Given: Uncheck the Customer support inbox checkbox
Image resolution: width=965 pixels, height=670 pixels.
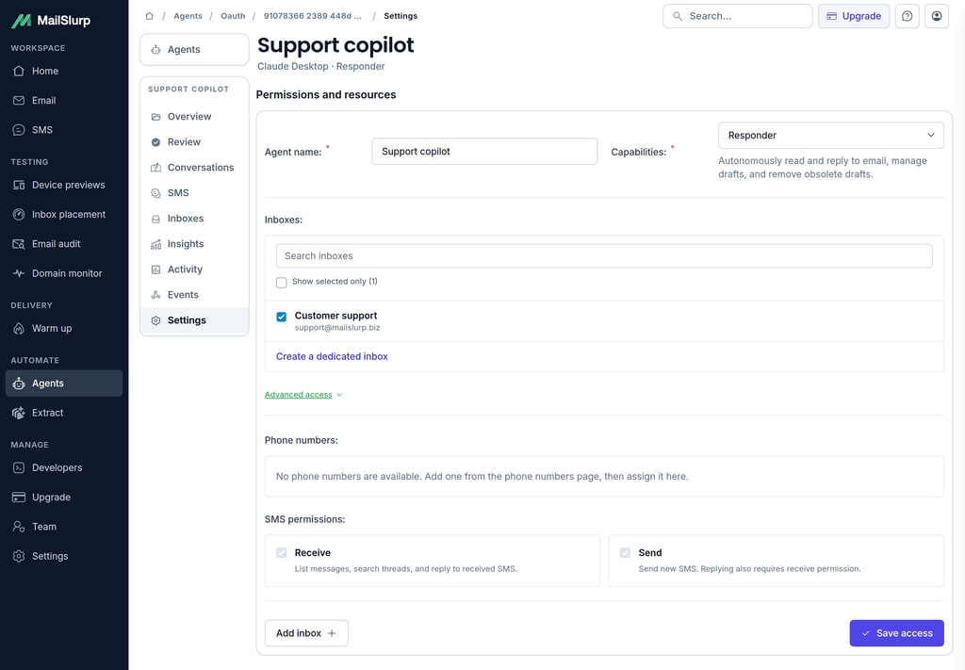Looking at the screenshot, I should tap(281, 317).
